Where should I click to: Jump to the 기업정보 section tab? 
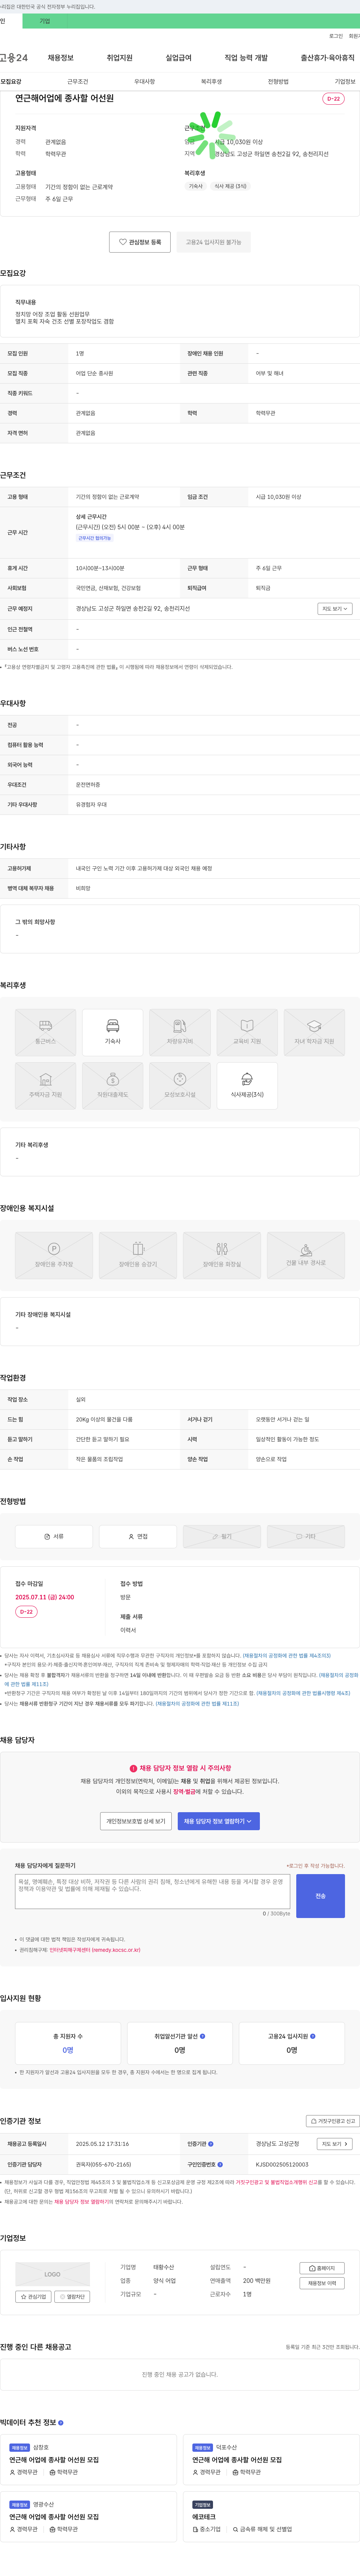coord(345,81)
